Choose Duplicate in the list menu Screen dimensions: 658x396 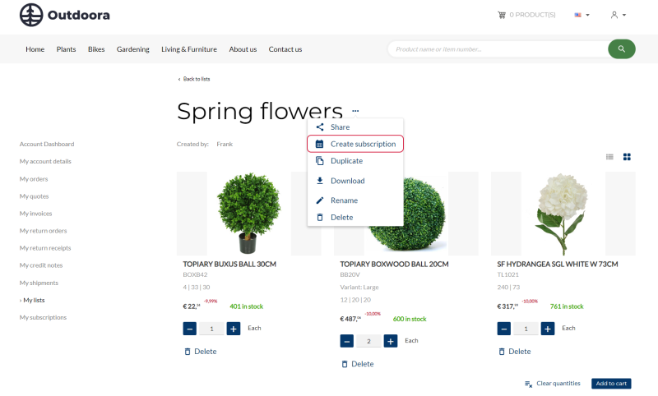tap(346, 161)
